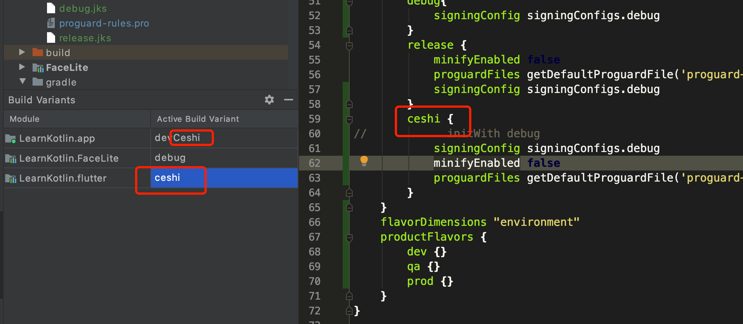This screenshot has width=743, height=324.
Task: Select proguard-rules.pro in project tree
Action: coord(104,23)
